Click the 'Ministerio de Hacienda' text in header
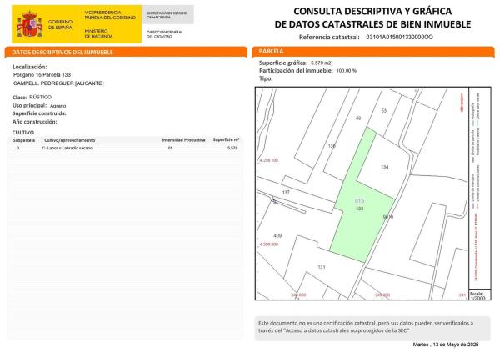 point(98,34)
